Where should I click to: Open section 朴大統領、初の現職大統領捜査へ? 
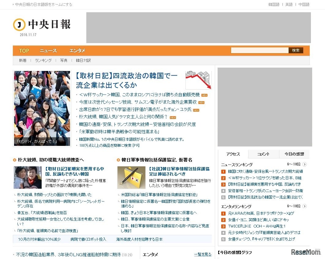(51, 160)
